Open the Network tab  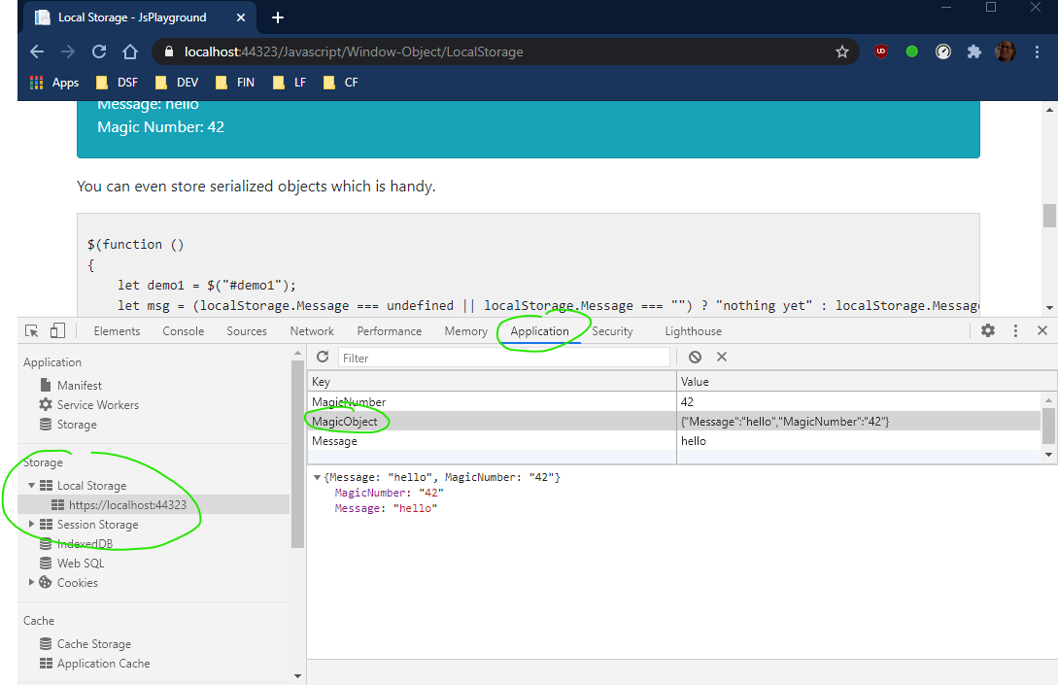click(x=312, y=331)
